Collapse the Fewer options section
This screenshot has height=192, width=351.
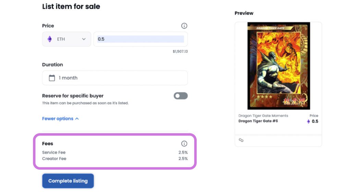pos(60,118)
